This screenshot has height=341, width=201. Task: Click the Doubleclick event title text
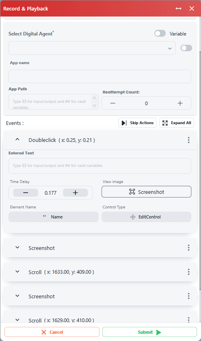[62, 140]
